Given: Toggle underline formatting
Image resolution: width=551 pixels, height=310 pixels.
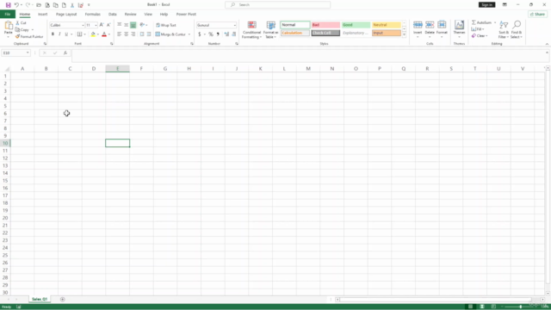Looking at the screenshot, I should coord(66,34).
